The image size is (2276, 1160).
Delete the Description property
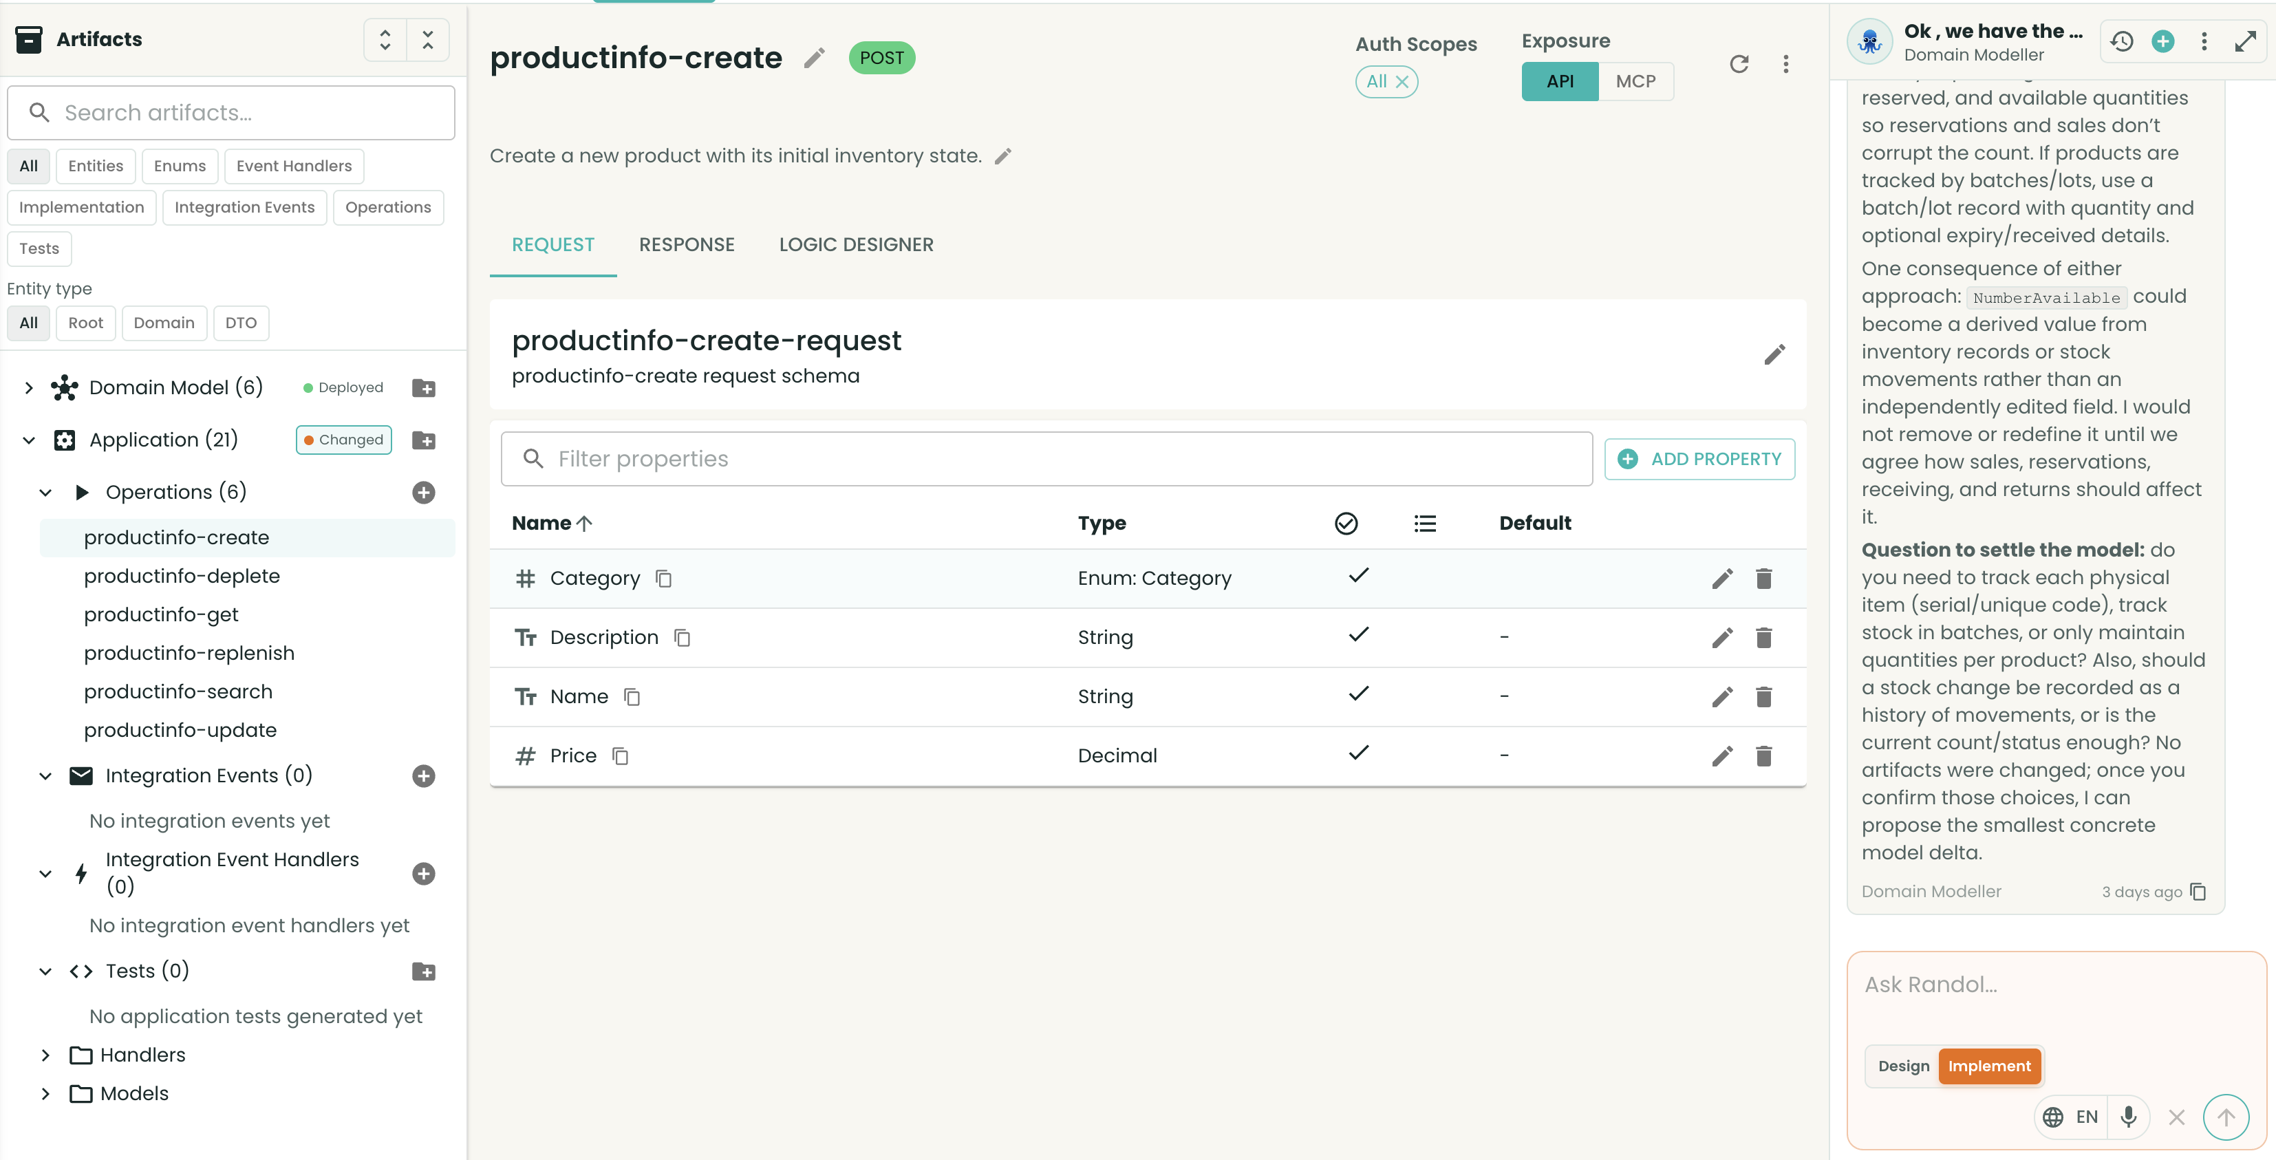1763,637
